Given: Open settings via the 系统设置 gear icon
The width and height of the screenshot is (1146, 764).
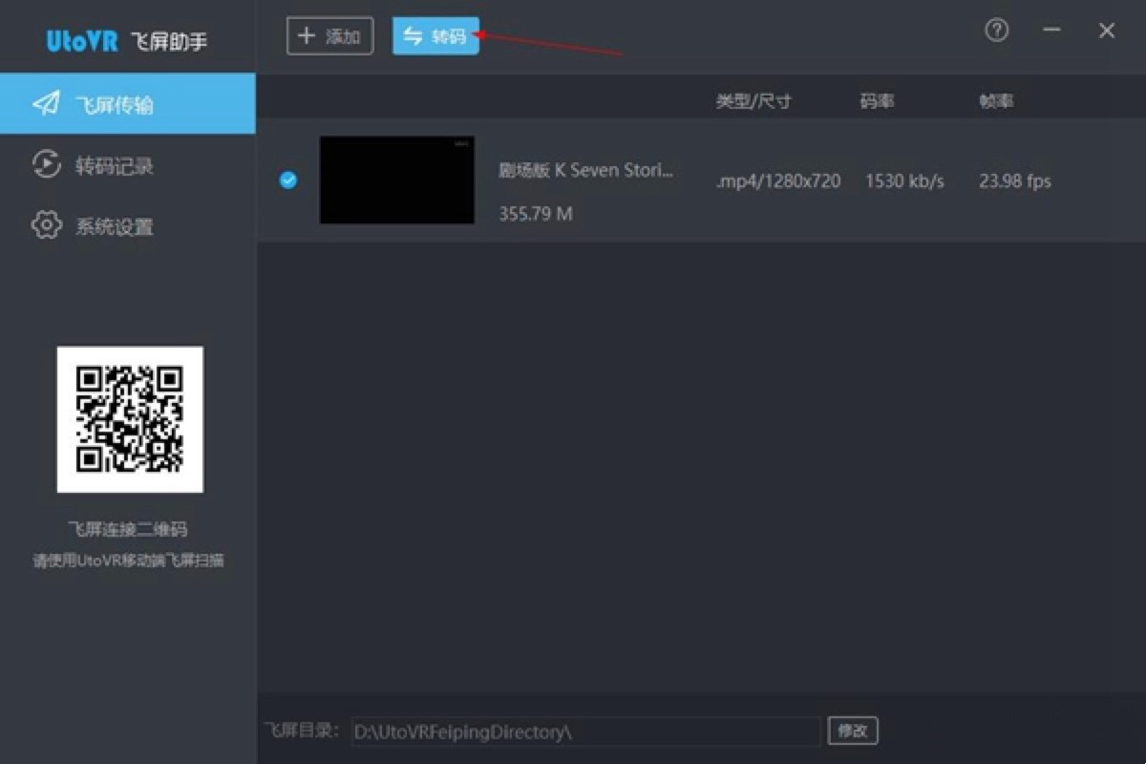Looking at the screenshot, I should click(45, 225).
